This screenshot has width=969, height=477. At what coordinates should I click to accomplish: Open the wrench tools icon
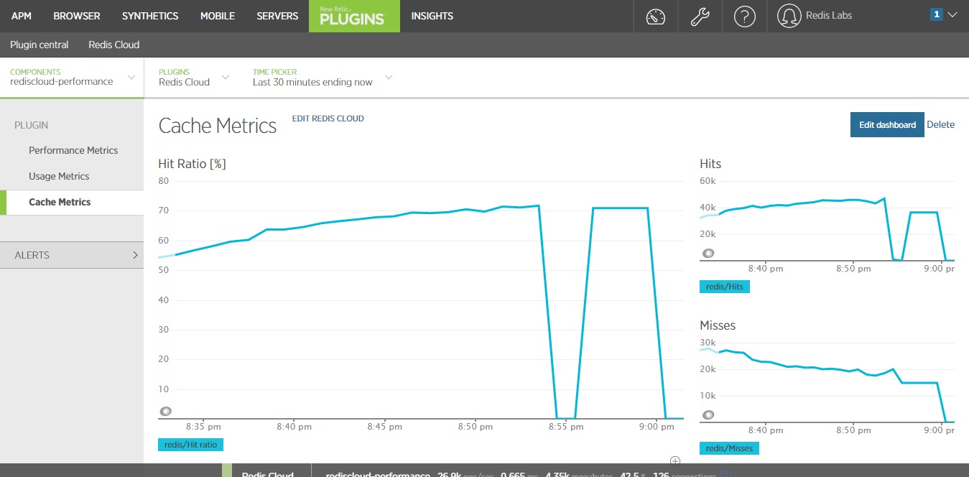pos(700,17)
